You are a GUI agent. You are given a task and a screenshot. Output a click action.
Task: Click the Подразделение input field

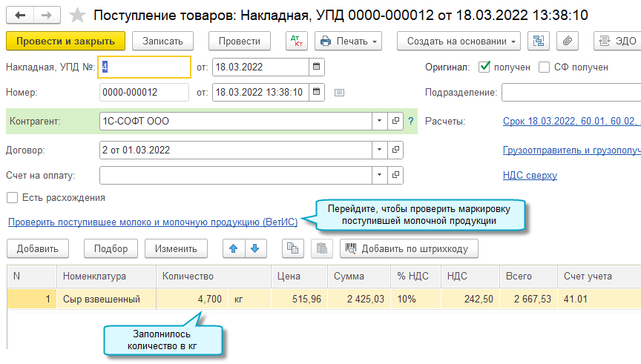tap(571, 92)
